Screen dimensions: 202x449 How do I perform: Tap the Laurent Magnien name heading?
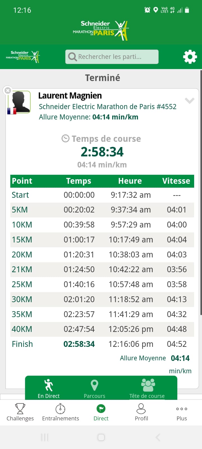70,96
